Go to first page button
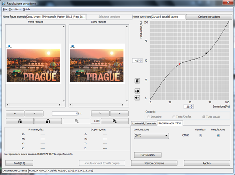The width and height of the screenshot is (235, 175). (x=15, y=113)
